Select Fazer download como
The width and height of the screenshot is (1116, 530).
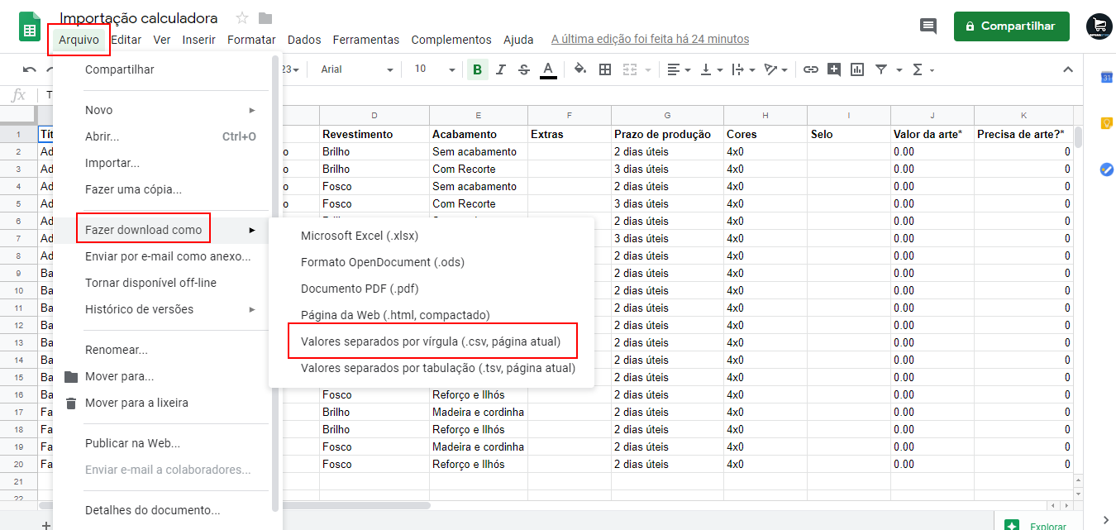click(163, 230)
